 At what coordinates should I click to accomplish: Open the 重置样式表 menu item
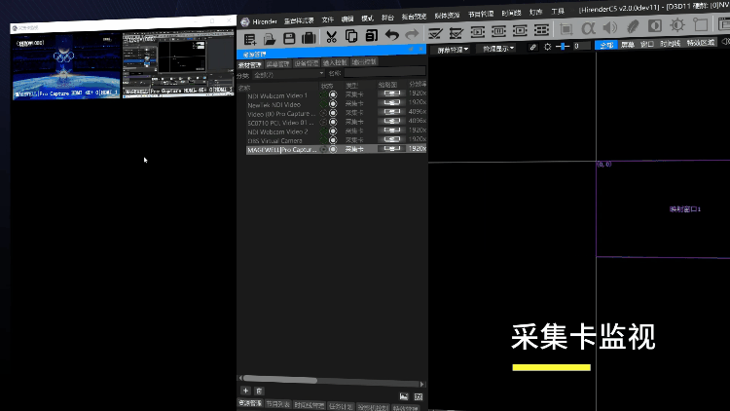coord(299,20)
